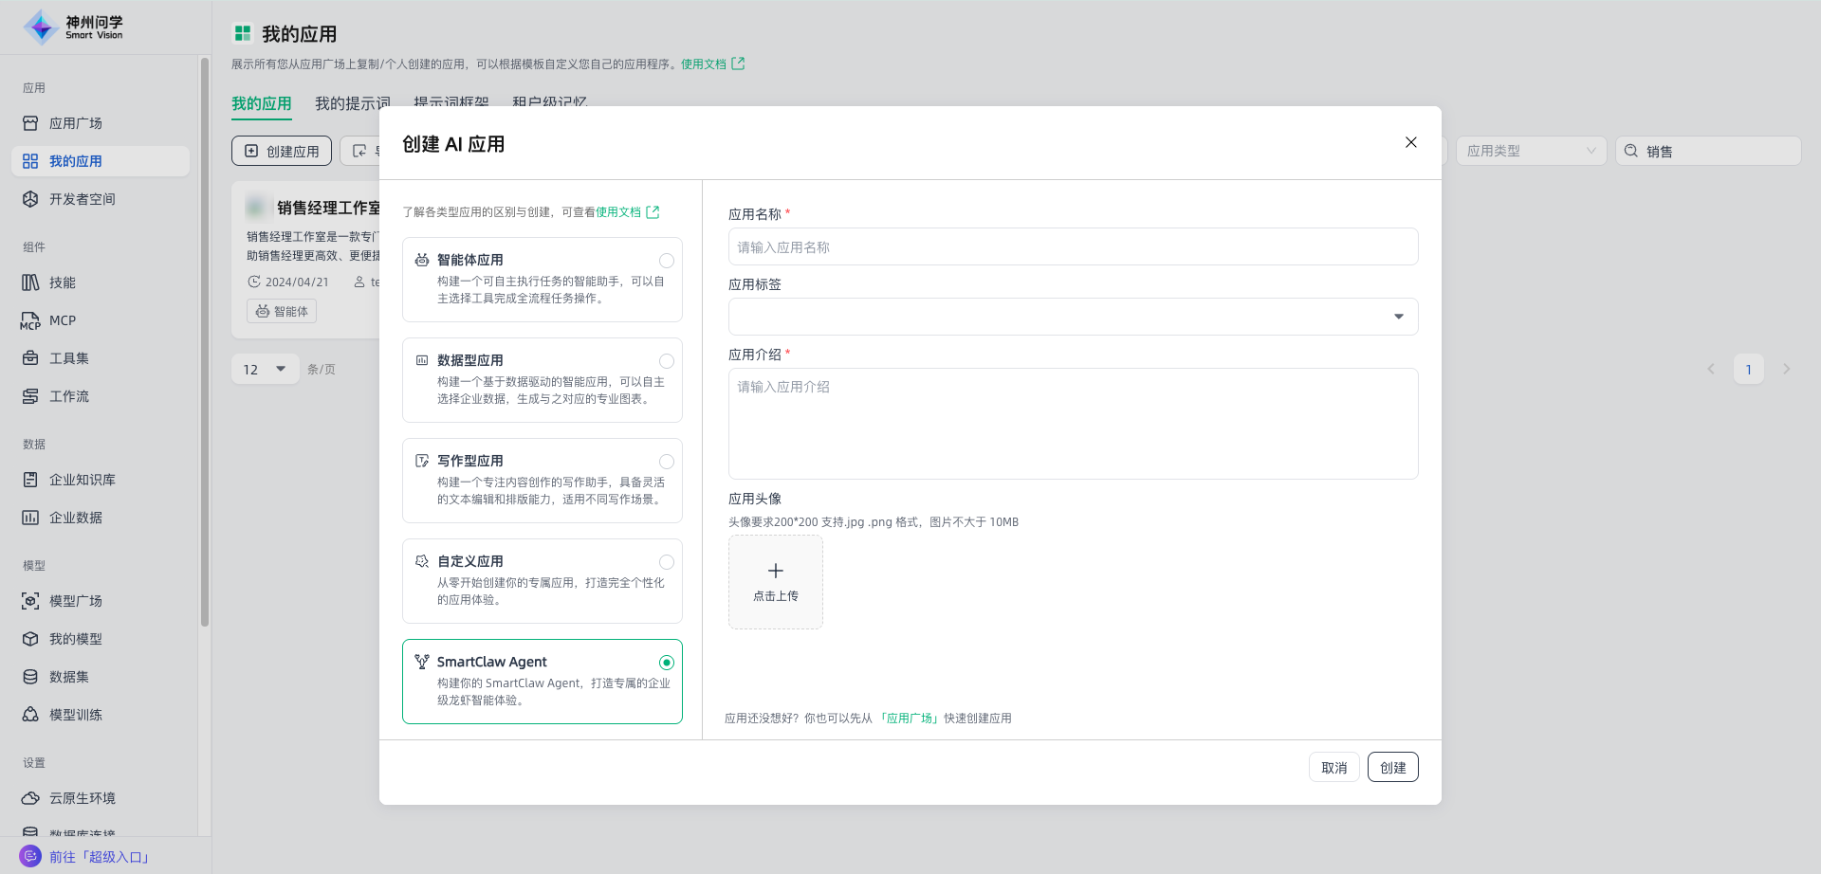
Task: Click the plus icon to upload avatar
Action: pyautogui.click(x=775, y=571)
